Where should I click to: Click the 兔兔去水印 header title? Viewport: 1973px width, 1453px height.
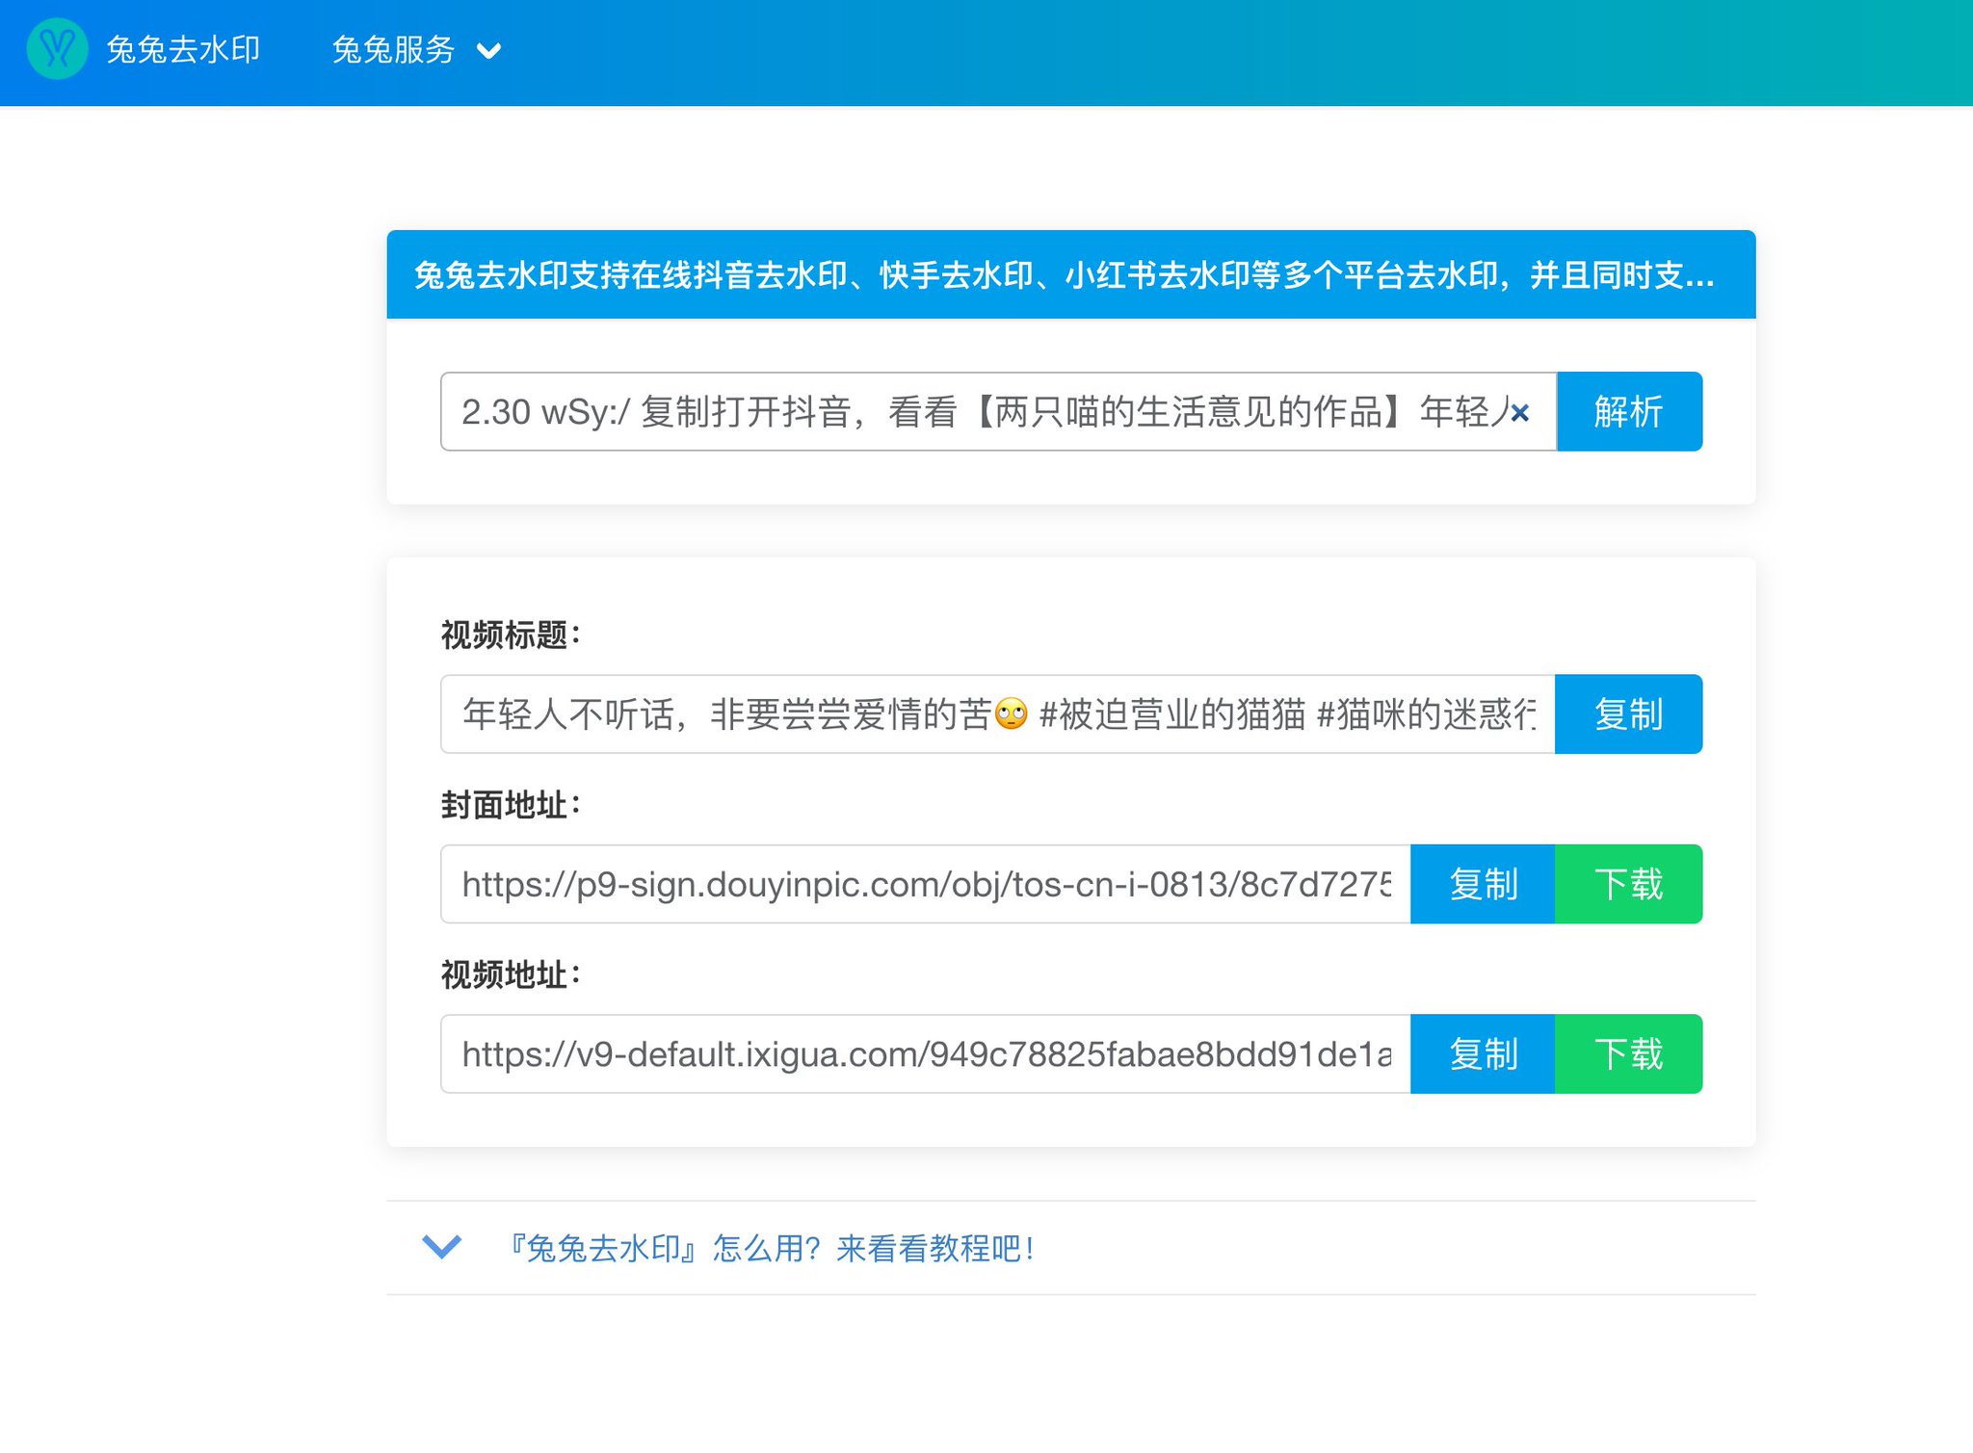186,49
